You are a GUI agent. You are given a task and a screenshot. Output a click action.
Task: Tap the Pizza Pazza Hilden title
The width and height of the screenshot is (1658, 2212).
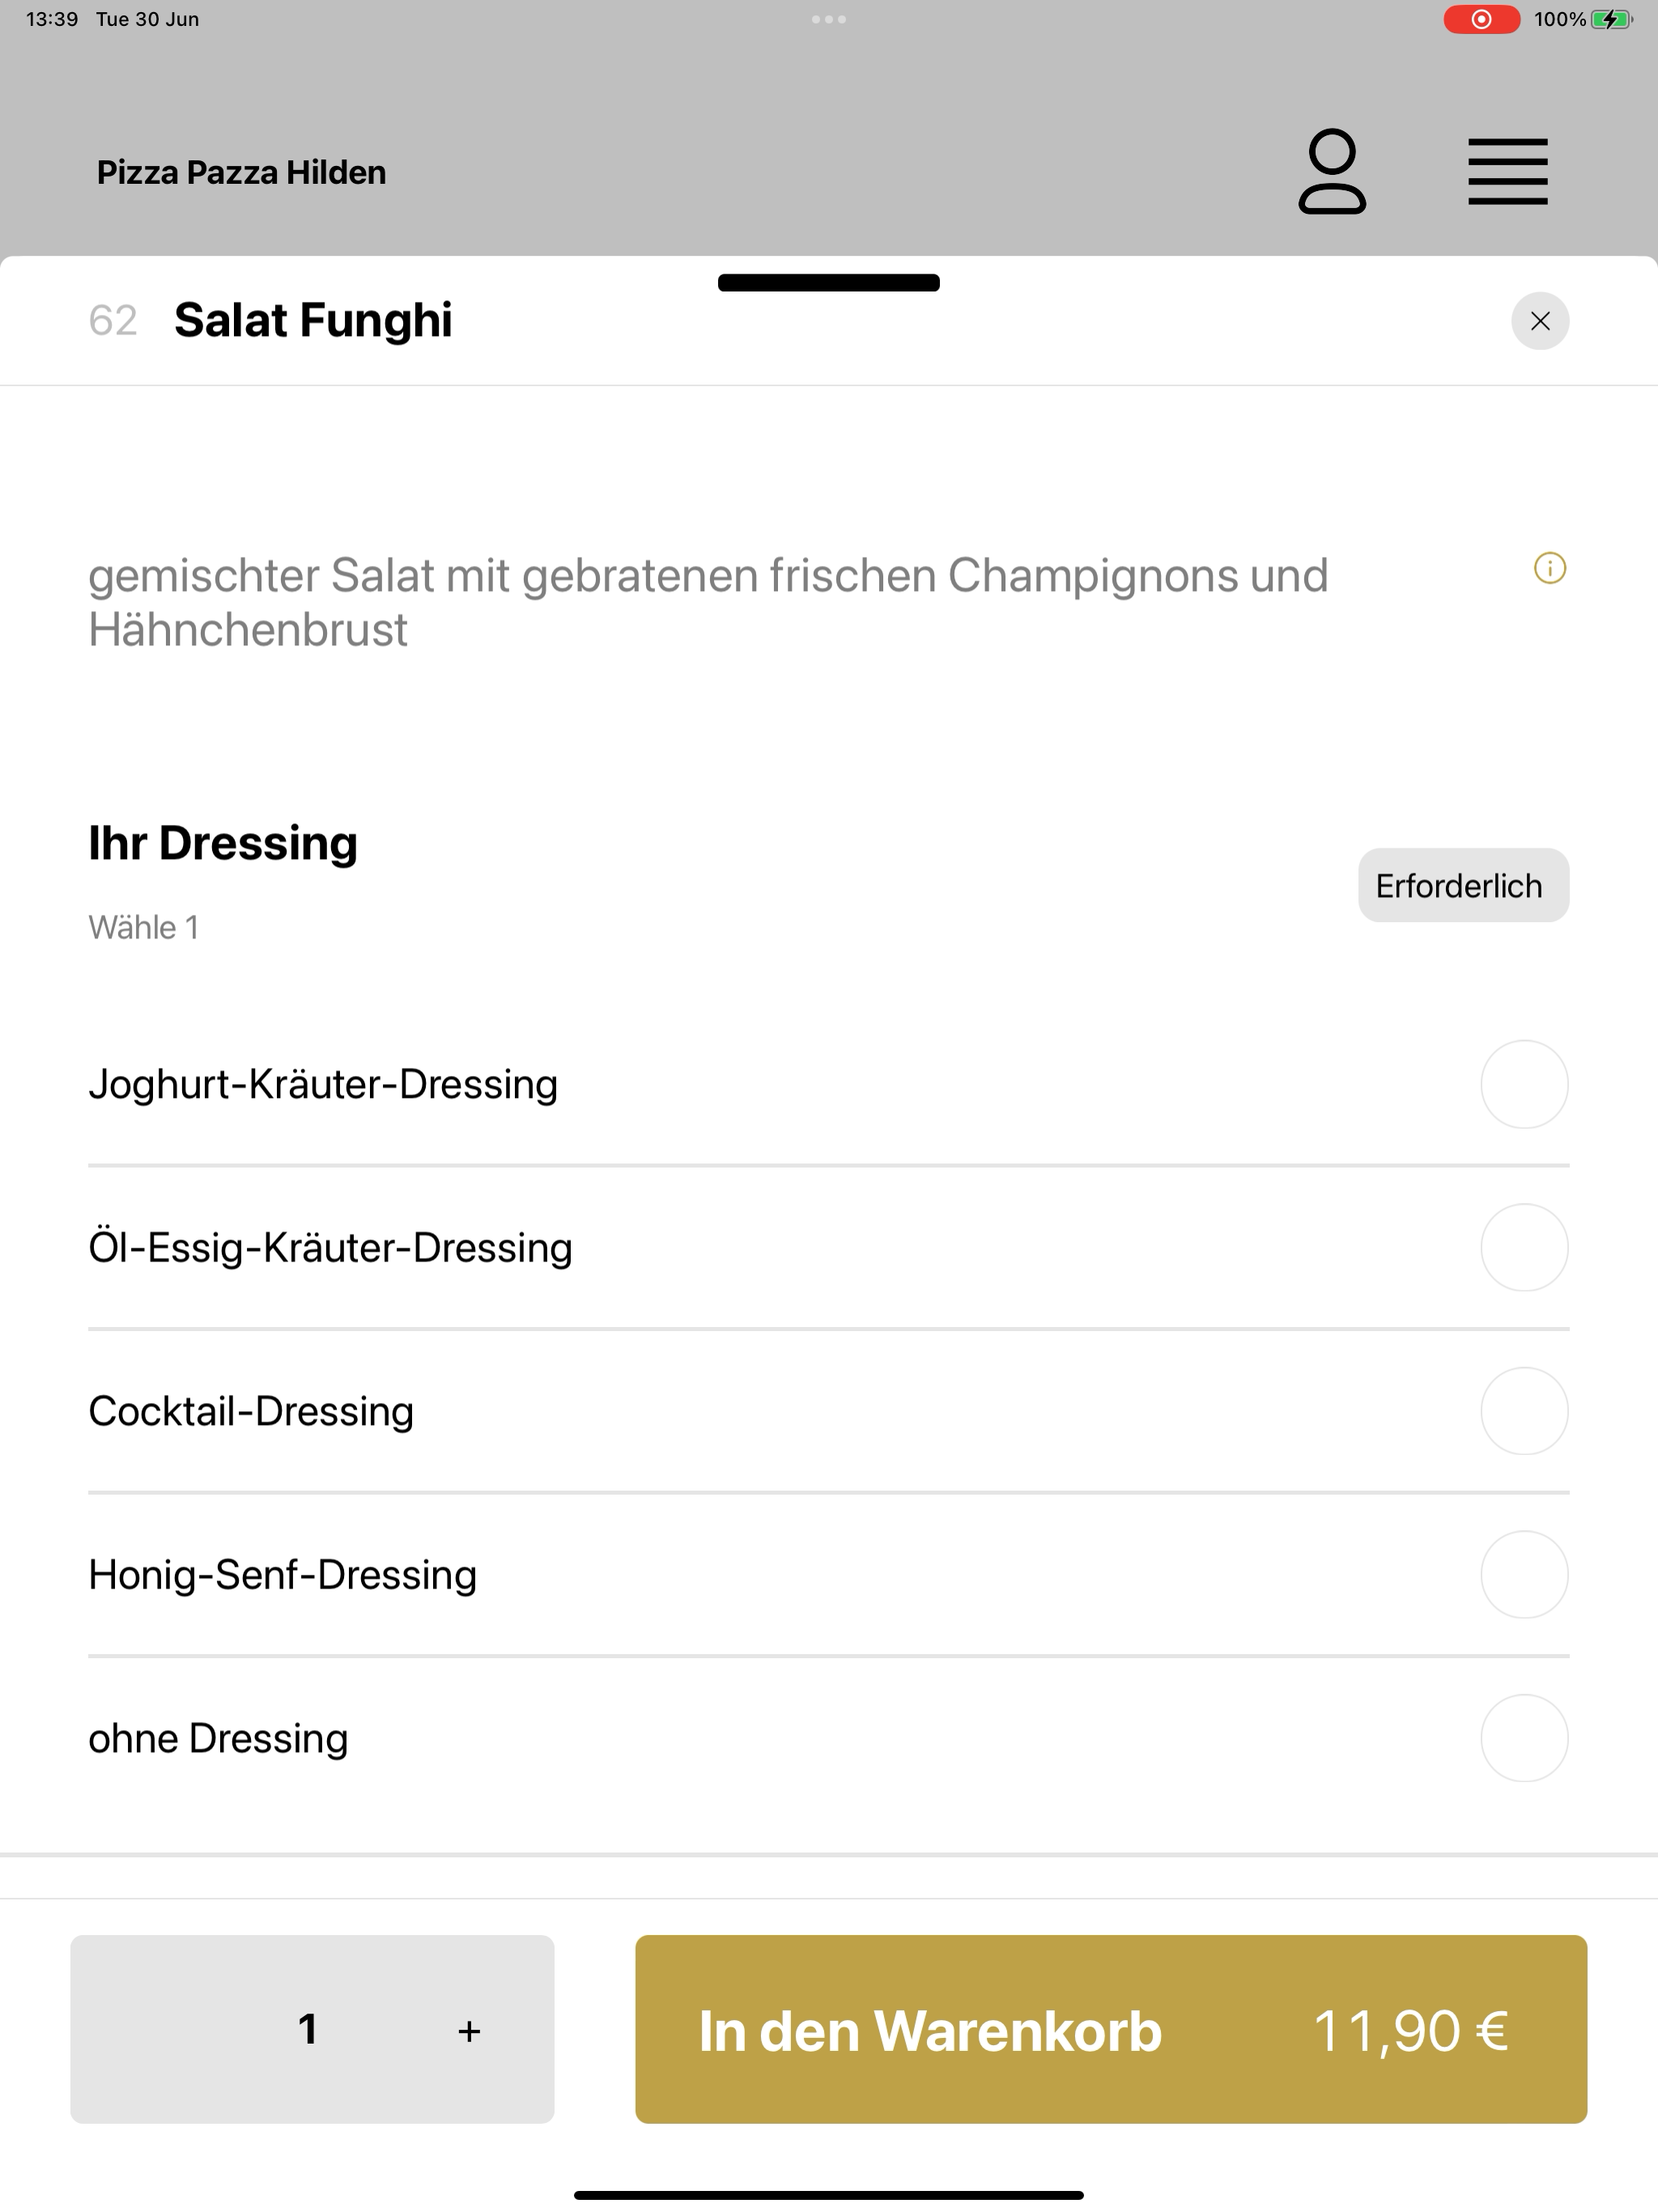241,172
